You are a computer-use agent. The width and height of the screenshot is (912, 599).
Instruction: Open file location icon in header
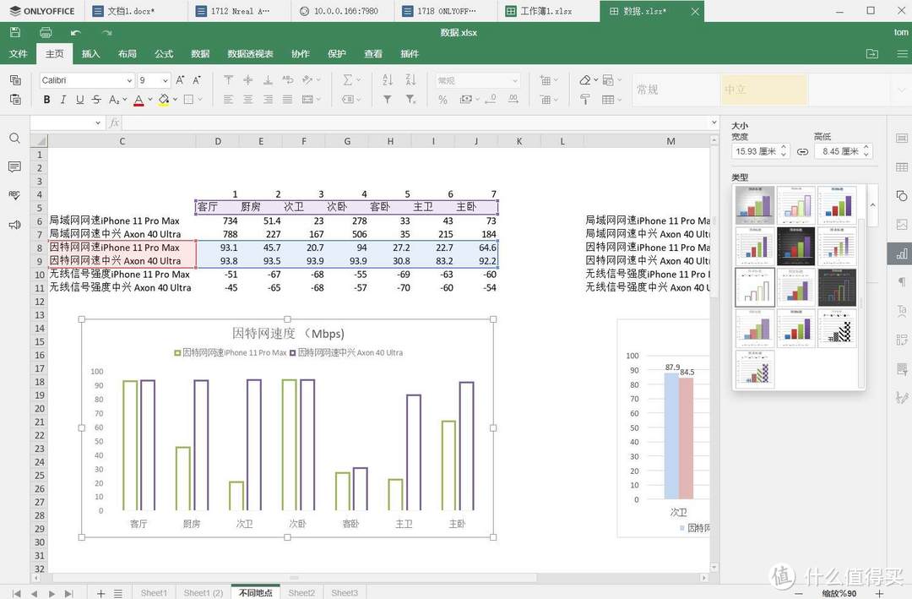pos(871,53)
